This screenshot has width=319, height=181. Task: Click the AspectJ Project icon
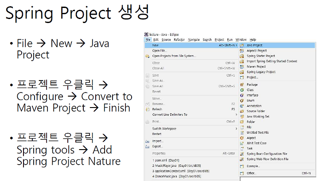point(242,50)
